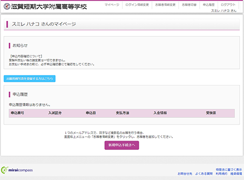This screenshot has height=180, width=244.
Task: Open the マイページ menu item
Action: tap(112, 5)
